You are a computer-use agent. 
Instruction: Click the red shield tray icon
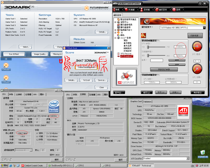pos(197,166)
